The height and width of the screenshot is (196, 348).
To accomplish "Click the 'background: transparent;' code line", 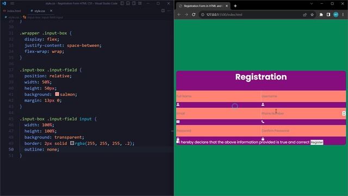I will (54, 137).
